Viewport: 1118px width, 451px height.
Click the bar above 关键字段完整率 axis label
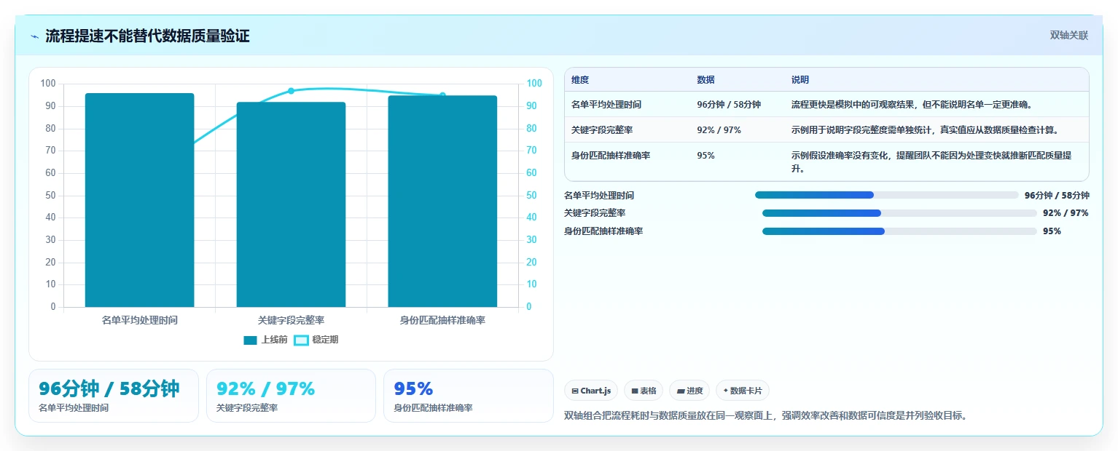291,204
